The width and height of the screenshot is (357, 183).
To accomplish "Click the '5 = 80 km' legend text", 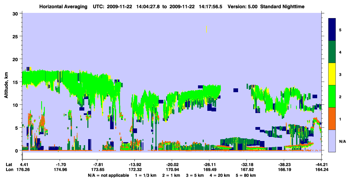I will tap(246, 175).
